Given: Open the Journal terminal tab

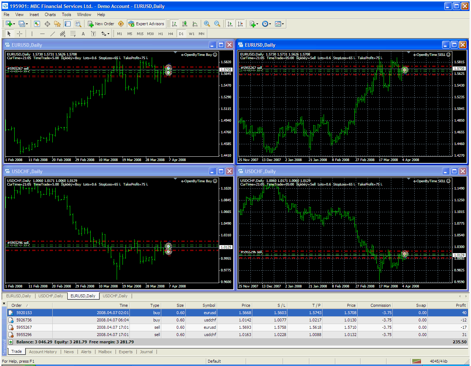Looking at the screenshot, I should 146,352.
